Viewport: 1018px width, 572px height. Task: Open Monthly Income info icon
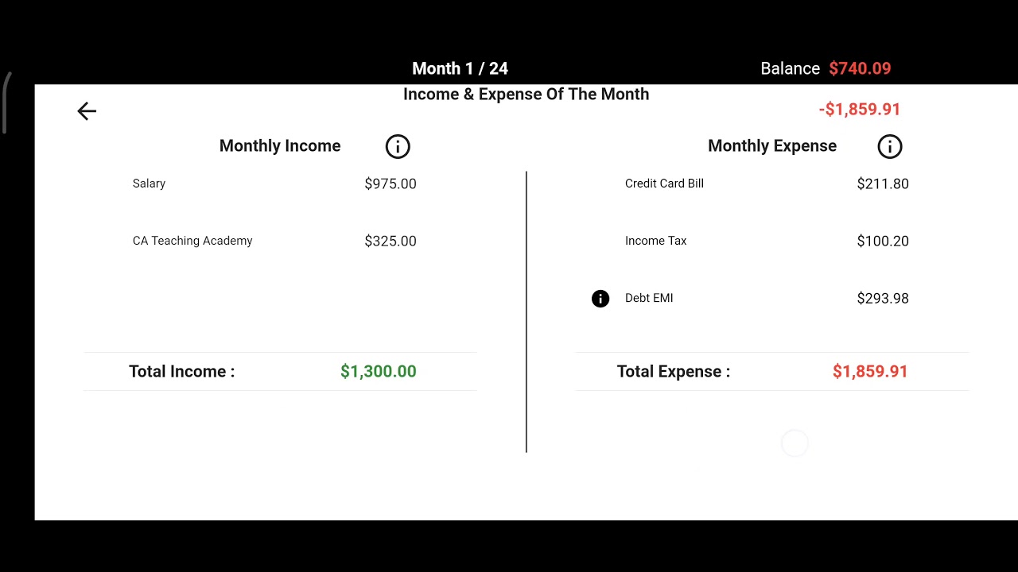tap(398, 146)
